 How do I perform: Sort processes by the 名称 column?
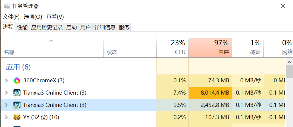[x=52, y=48]
